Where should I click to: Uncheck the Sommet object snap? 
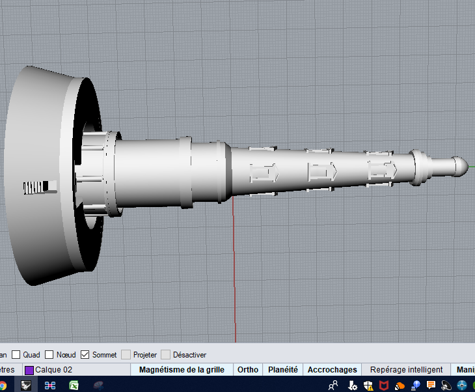tap(85, 355)
